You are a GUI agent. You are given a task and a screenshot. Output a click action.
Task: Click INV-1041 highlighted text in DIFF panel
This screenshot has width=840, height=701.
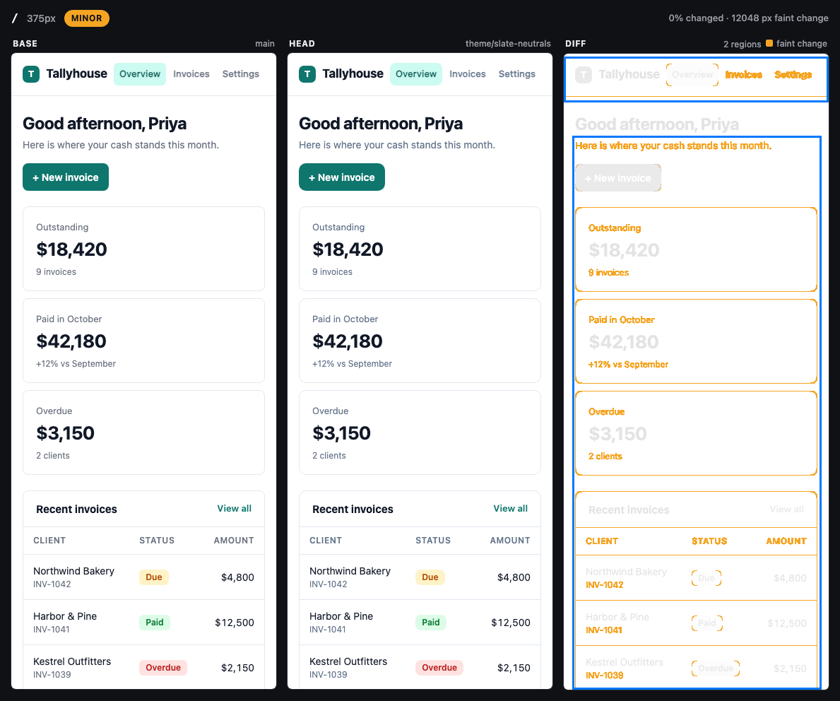(604, 630)
